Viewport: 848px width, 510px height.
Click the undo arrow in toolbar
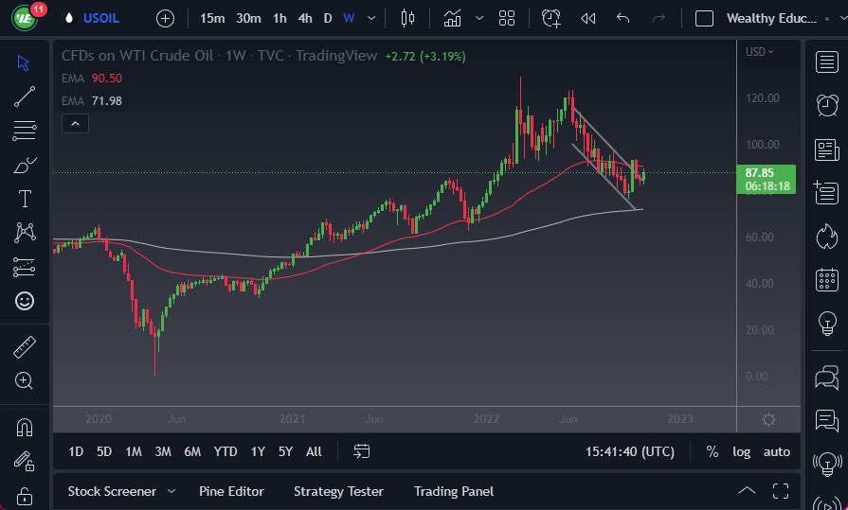622,18
